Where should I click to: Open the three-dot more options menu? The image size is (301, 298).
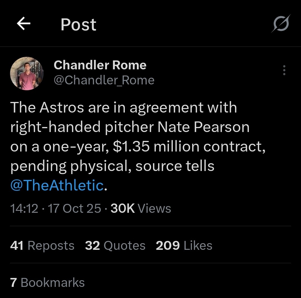coord(284,70)
